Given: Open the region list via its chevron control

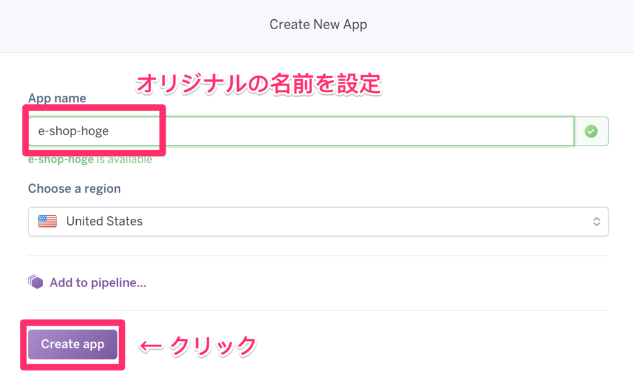Looking at the screenshot, I should 596,221.
